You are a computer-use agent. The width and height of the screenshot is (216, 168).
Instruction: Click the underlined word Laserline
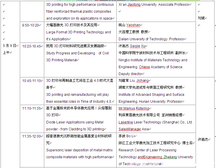coord(126,122)
